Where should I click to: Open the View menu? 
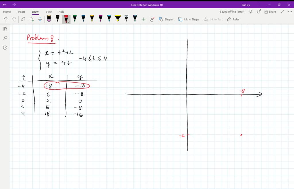[x=49, y=12]
